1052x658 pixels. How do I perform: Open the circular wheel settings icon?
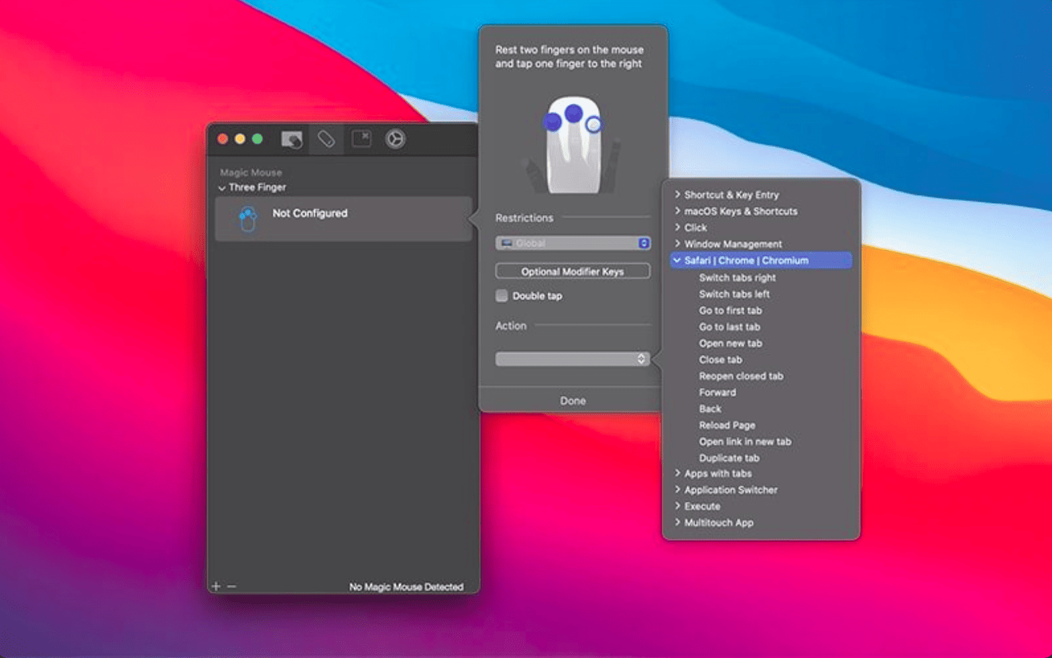coord(395,139)
